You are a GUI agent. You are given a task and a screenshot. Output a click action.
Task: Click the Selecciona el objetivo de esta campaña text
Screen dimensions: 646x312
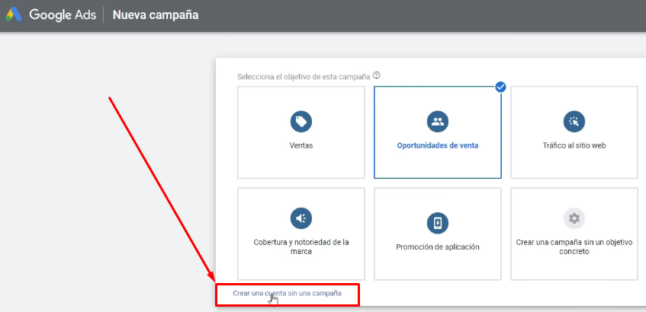[x=304, y=76]
